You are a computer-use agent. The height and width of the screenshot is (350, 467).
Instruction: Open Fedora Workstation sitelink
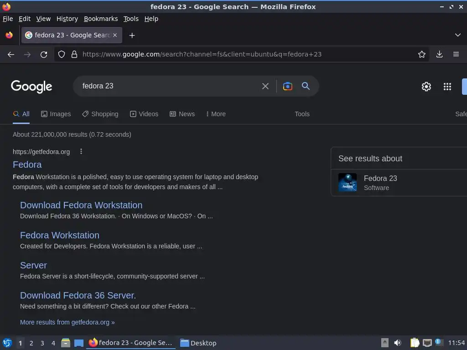click(60, 235)
